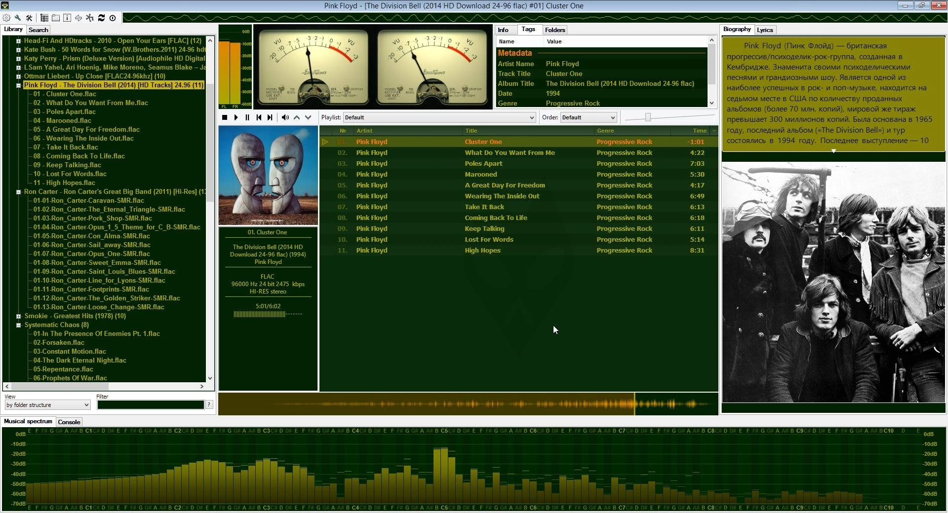The width and height of the screenshot is (948, 513).
Task: Click the help '?' button beside Filter
Action: pos(209,404)
